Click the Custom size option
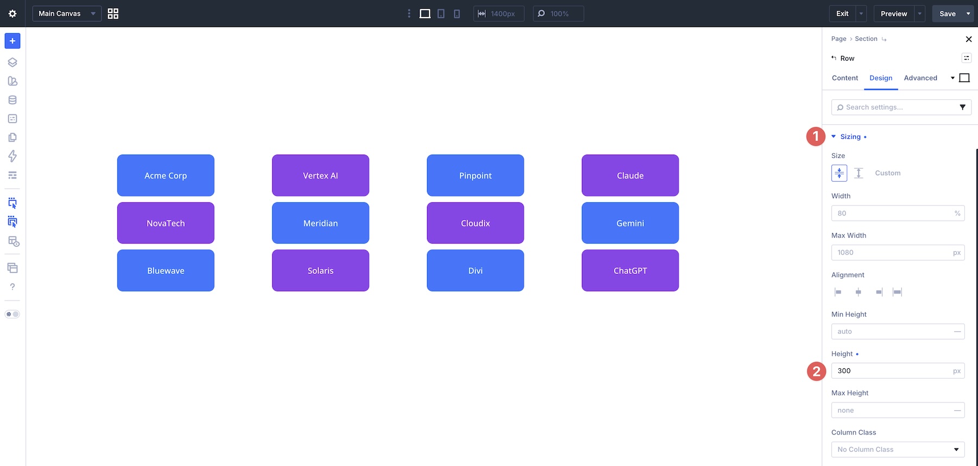This screenshot has height=466, width=978. point(888,173)
